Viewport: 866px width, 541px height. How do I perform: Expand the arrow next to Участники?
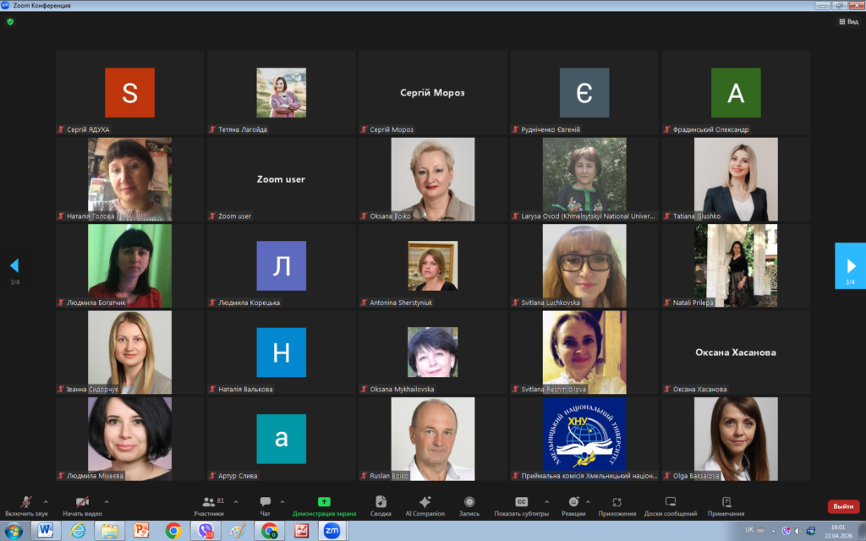tap(236, 501)
